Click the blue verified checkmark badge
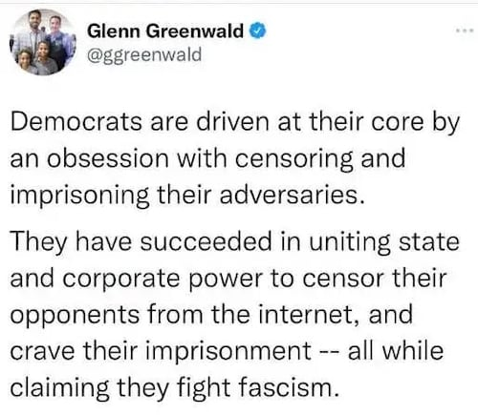The image size is (478, 415). pyautogui.click(x=257, y=31)
